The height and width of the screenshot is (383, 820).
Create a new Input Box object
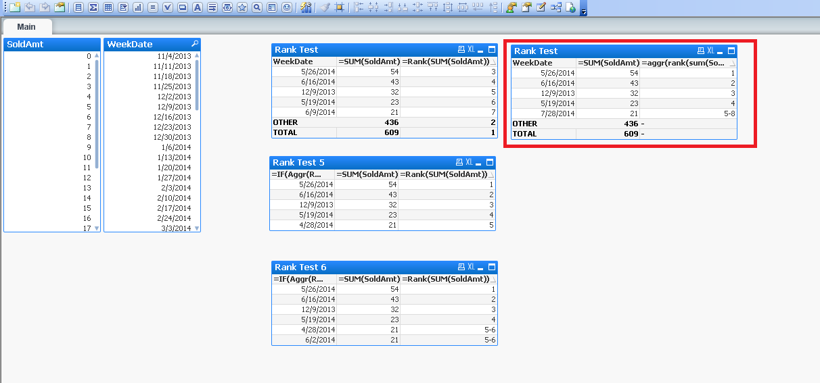pyautogui.click(x=153, y=7)
